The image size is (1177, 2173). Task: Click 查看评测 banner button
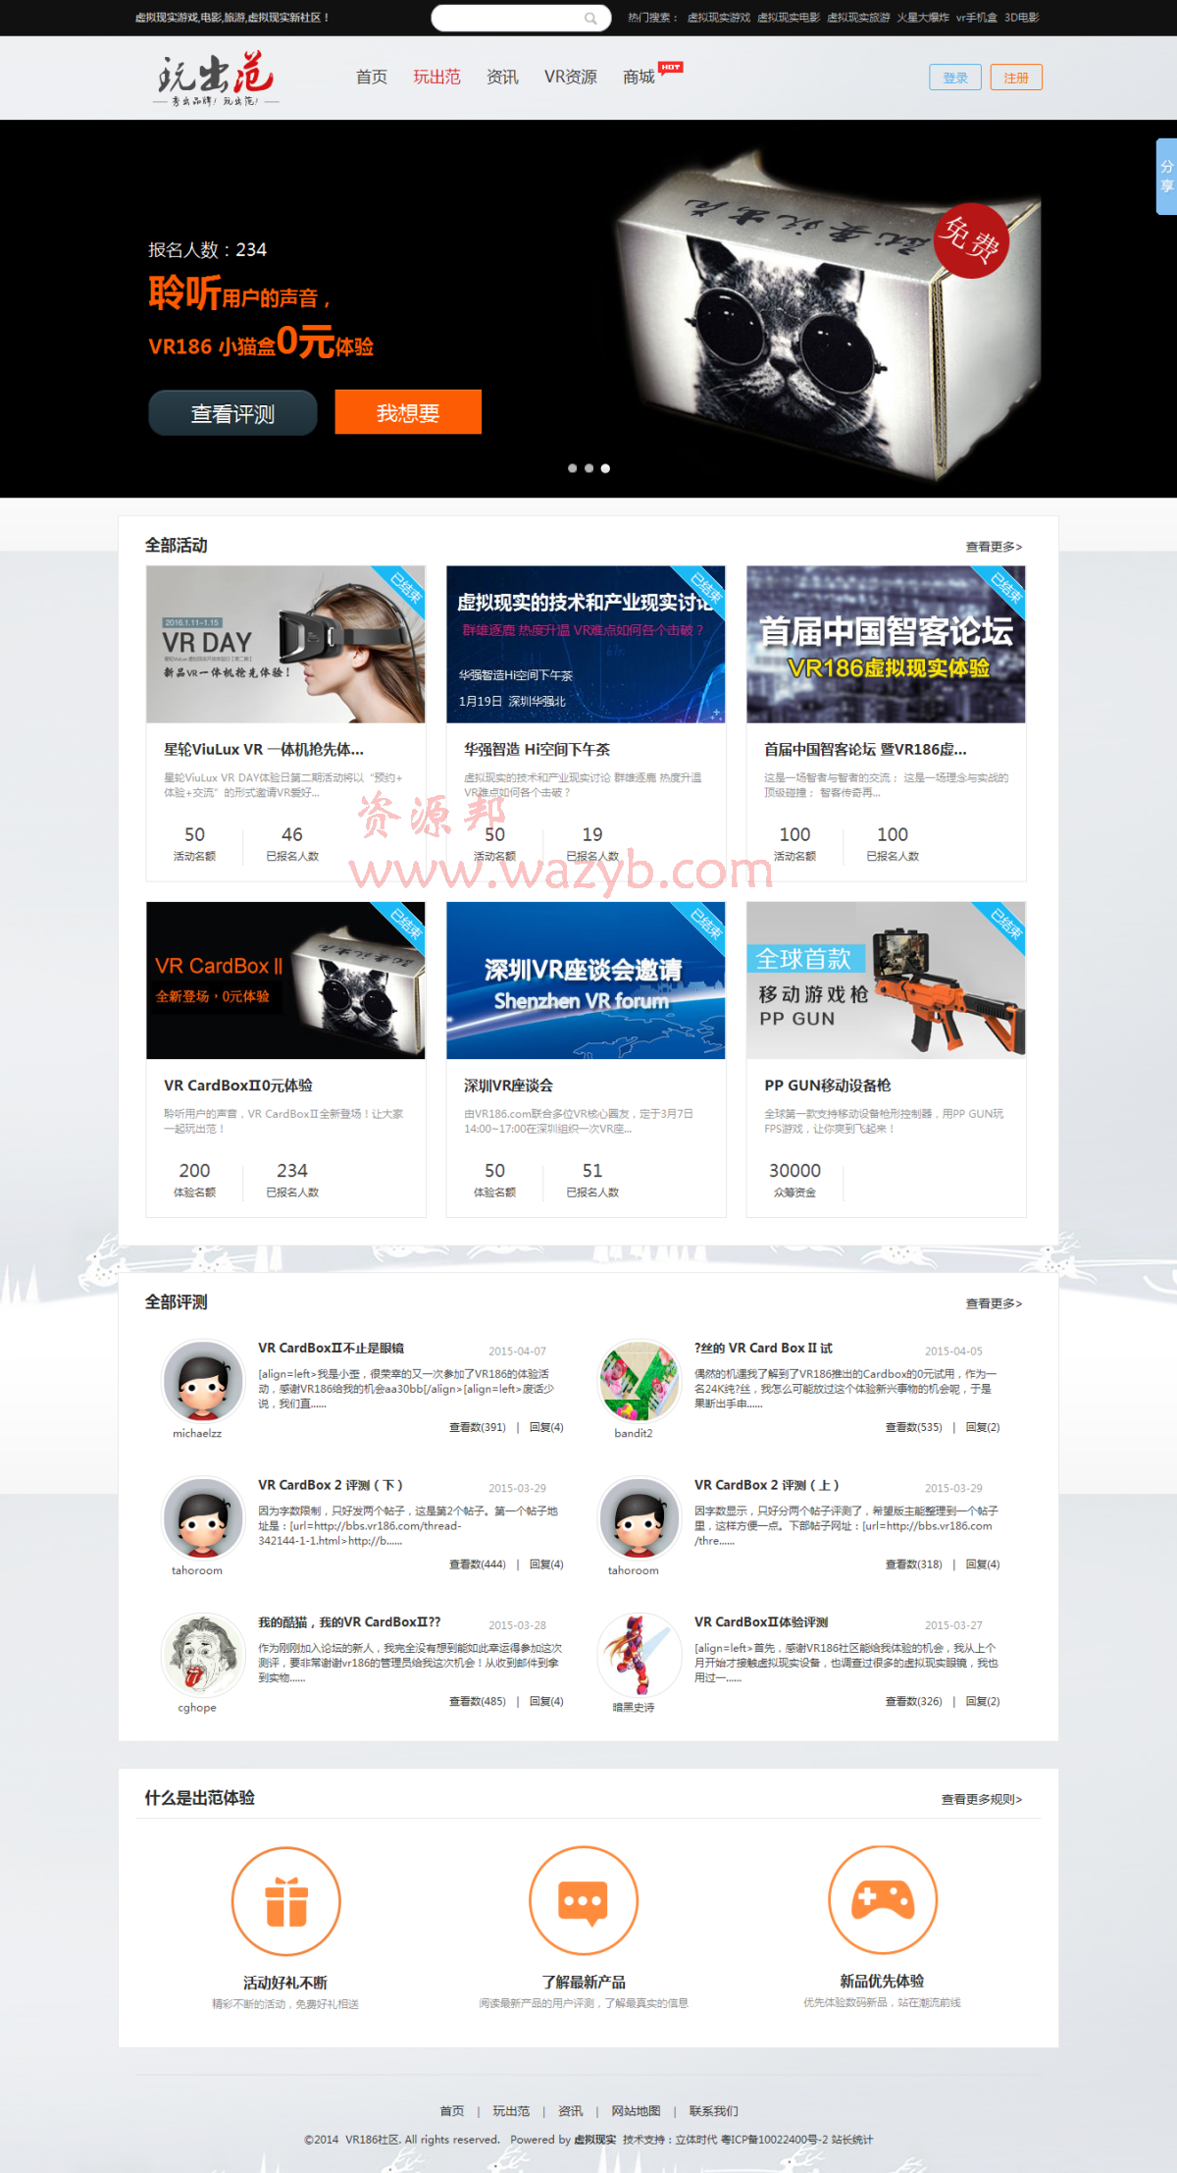[x=232, y=413]
